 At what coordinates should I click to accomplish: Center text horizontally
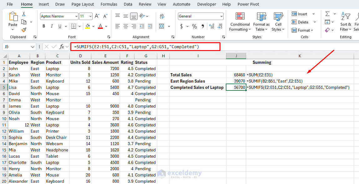click(126, 26)
